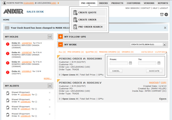Click the user ID link C201005
The width and height of the screenshot is (172, 120).
pos(29,3)
